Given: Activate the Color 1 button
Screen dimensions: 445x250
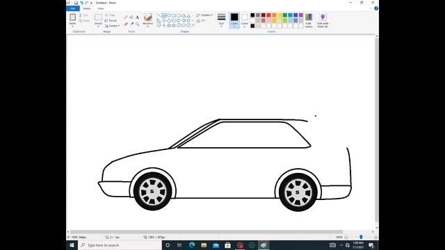Looking at the screenshot, I should [234, 20].
